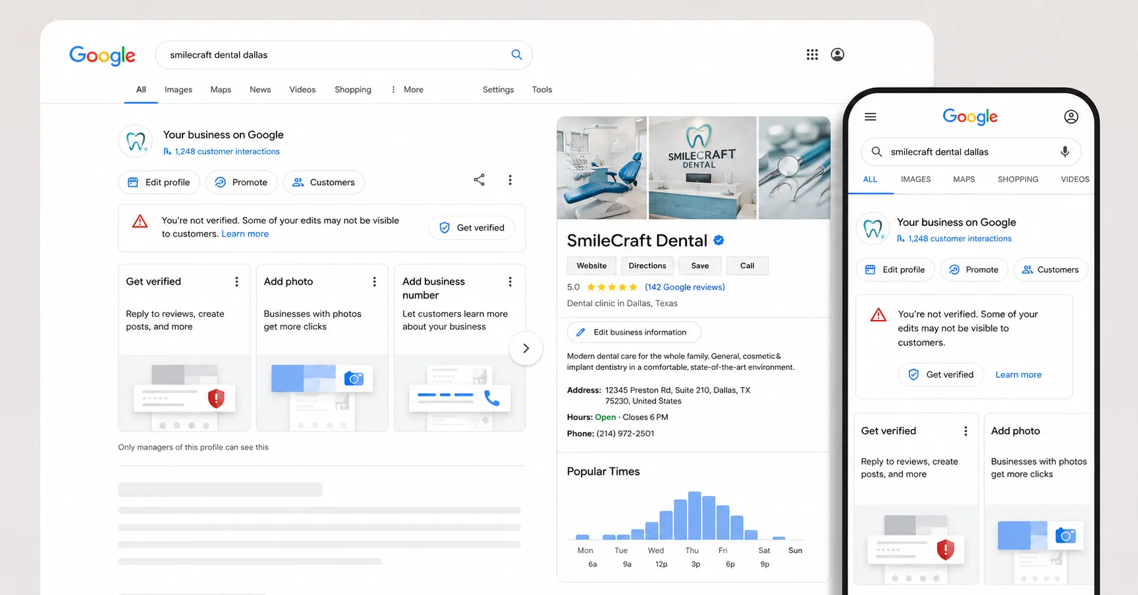Click the red shield icon in Get verified card
This screenshot has width=1138, height=595.
pos(216,398)
